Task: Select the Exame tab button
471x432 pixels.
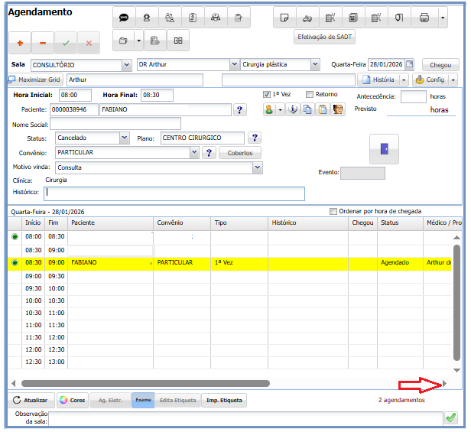Action: click(x=143, y=400)
